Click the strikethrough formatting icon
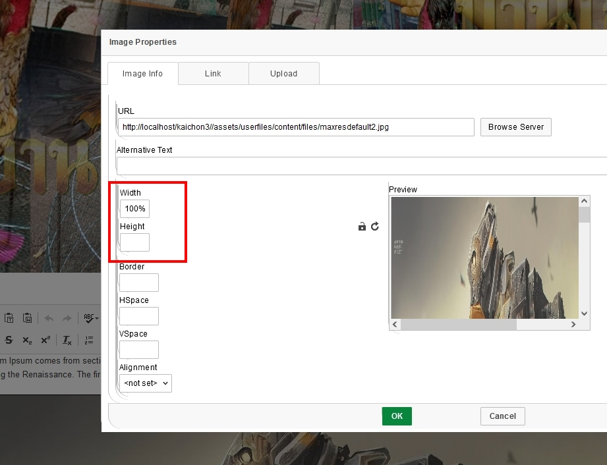The width and height of the screenshot is (607, 465). tap(9, 341)
